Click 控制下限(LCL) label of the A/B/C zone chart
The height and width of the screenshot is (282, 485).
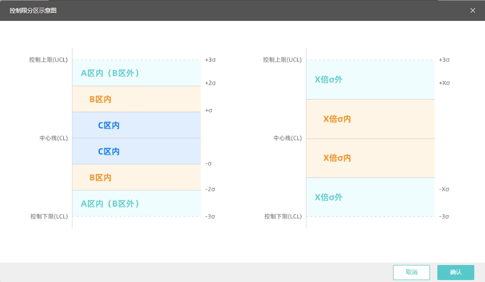tap(49, 216)
